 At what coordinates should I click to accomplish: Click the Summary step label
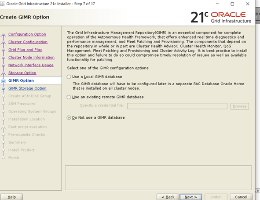point(17,142)
